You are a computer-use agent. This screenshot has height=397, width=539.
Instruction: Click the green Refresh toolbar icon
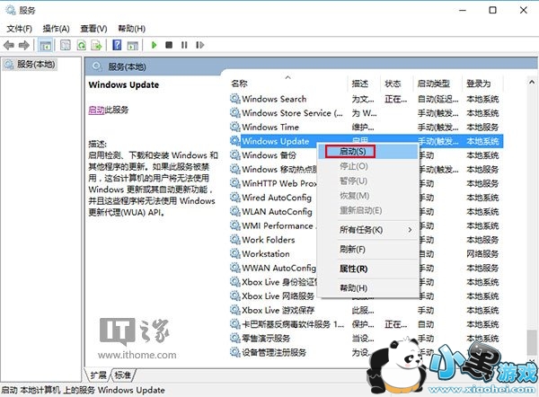coord(82,45)
